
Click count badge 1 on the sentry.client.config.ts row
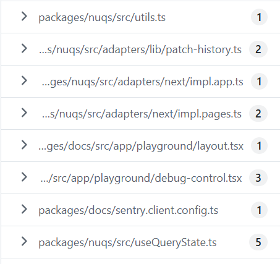click(x=259, y=210)
